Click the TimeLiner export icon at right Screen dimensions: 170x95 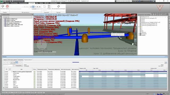click(x=166, y=63)
